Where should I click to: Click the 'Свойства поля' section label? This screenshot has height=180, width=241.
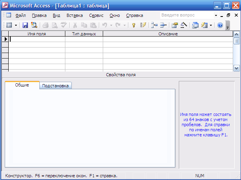click(121, 75)
